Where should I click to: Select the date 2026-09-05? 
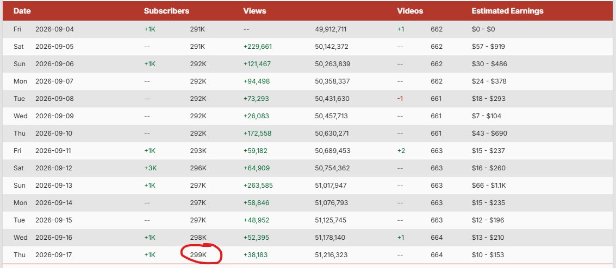[x=54, y=47]
